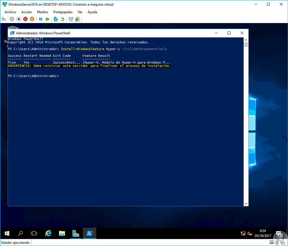This screenshot has height=246, width=288.
Task: Click the last PS C:\Users\Administrador> prompt
Action: (33, 76)
